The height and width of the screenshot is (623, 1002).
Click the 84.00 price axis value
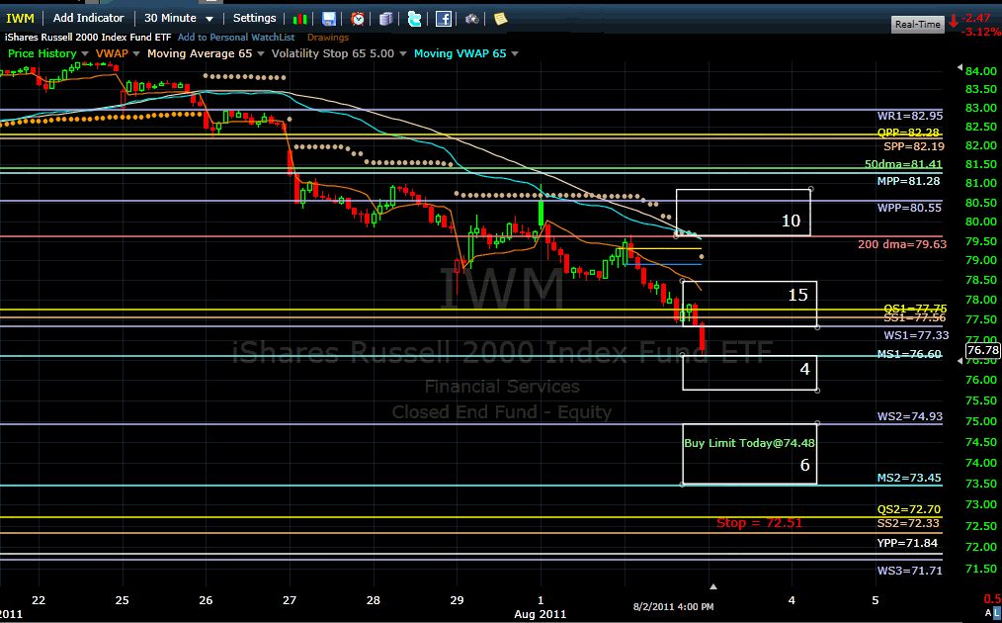981,70
